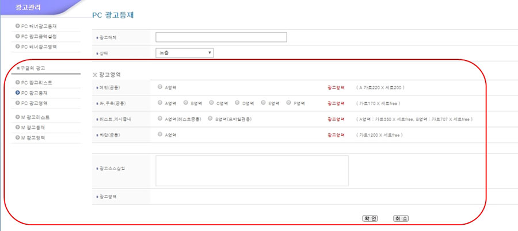
Task: Go to M 광고영역 menu item
Action: [35, 138]
